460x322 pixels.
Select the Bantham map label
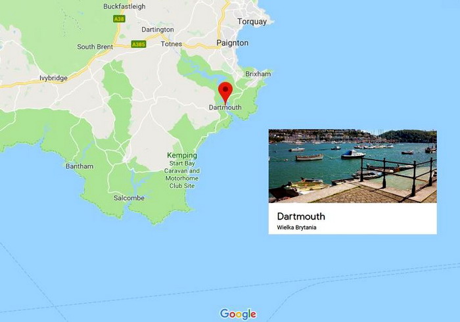coord(80,166)
